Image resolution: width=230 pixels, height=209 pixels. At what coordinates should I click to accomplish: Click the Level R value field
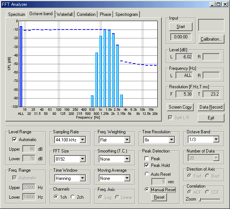211,56
